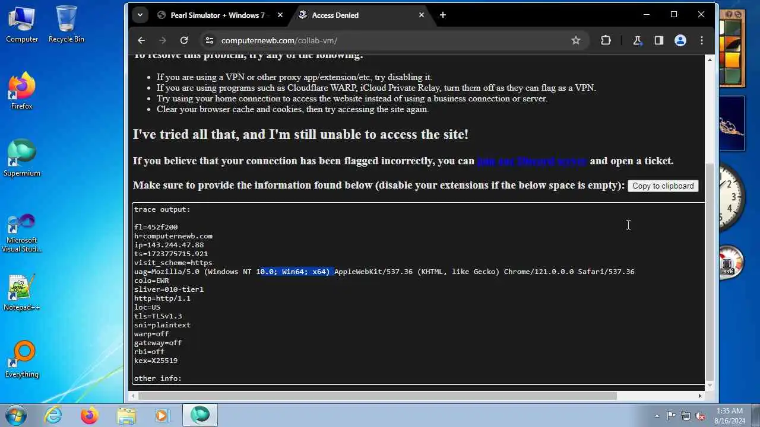Screen dimensions: 760x427
Task: Open the clock showing 1:35 AM
Action: tap(730, 415)
